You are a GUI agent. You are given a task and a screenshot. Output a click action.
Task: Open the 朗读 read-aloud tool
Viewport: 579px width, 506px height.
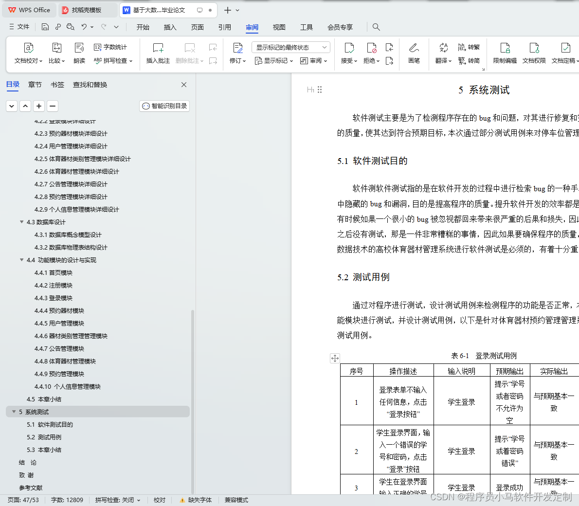[x=79, y=54]
